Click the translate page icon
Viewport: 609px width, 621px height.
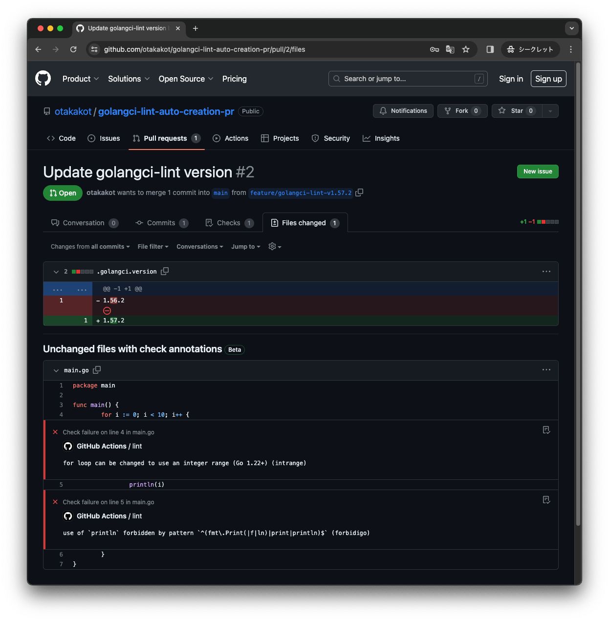point(450,49)
